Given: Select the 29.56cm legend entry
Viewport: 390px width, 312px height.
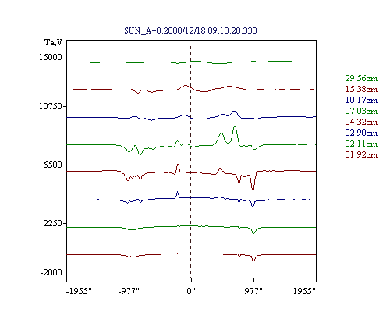Looking at the screenshot, I should coord(361,78).
